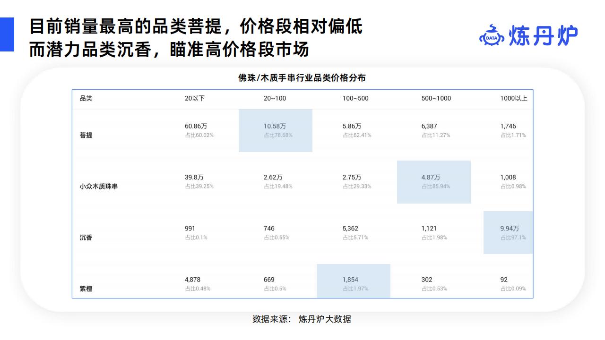The height and width of the screenshot is (340, 605).
Task: Click the 占比1.71% percentage
Action: tap(513, 135)
